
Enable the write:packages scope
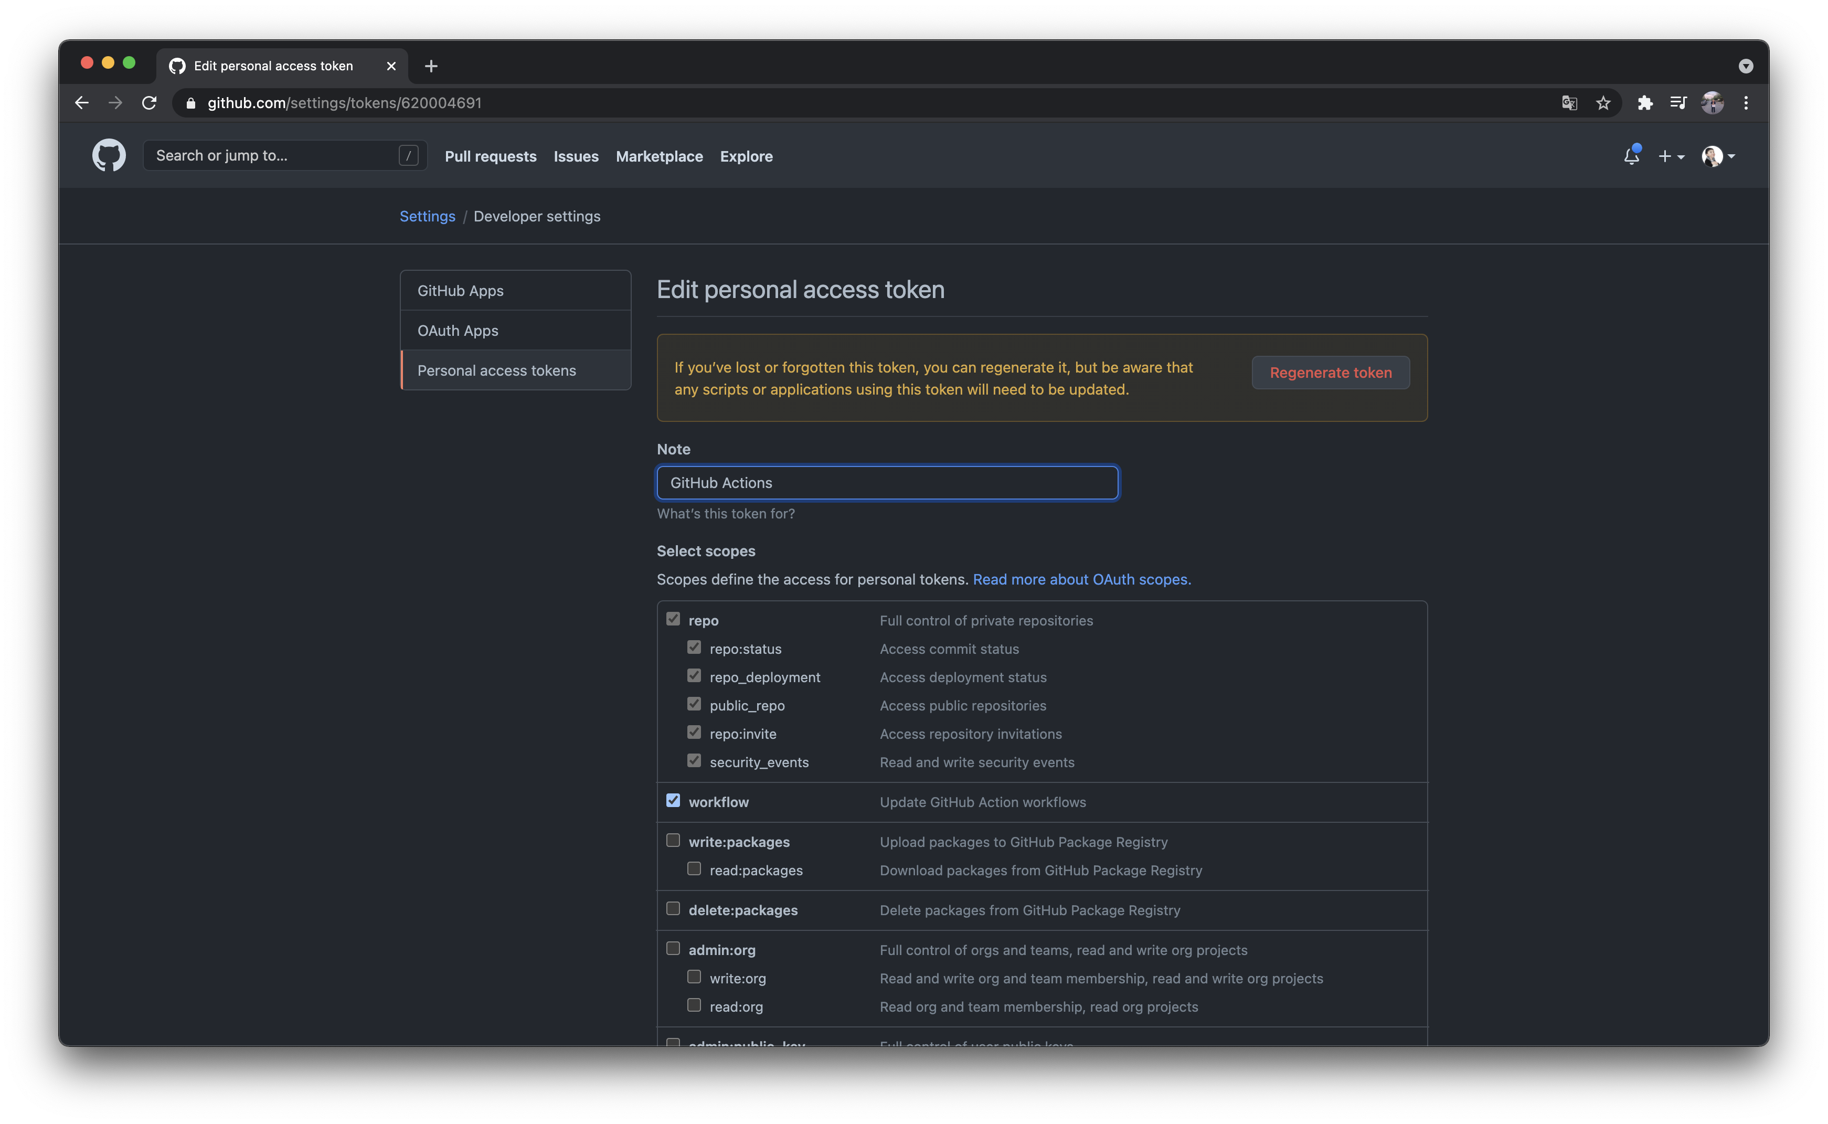(x=673, y=841)
